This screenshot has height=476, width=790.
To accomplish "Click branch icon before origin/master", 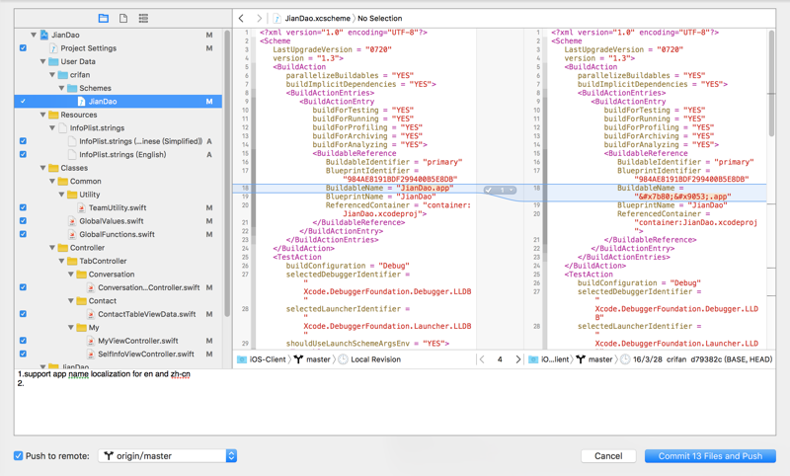I will [109, 456].
